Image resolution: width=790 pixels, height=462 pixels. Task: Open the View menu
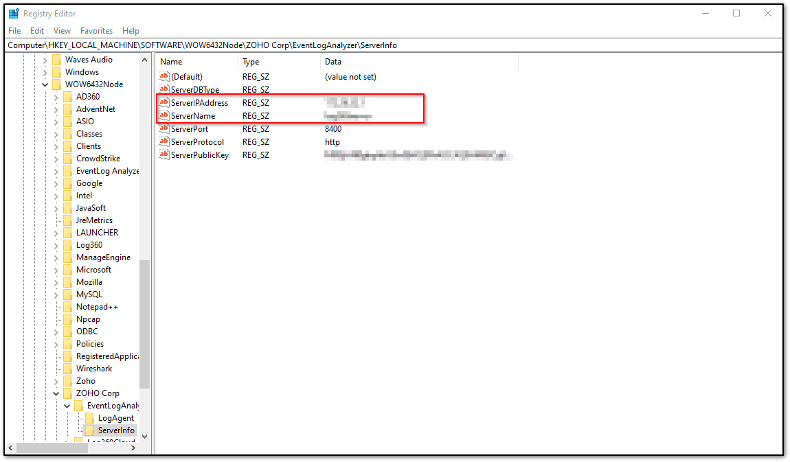pyautogui.click(x=62, y=31)
